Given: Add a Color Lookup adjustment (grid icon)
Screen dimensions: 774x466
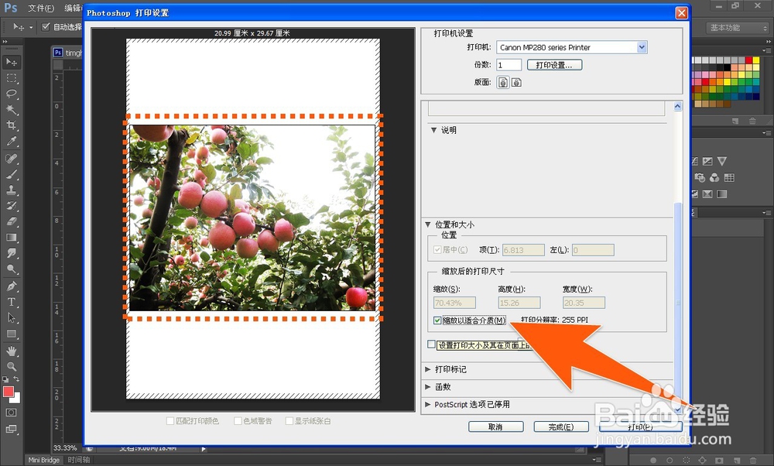Looking at the screenshot, I should 729,178.
